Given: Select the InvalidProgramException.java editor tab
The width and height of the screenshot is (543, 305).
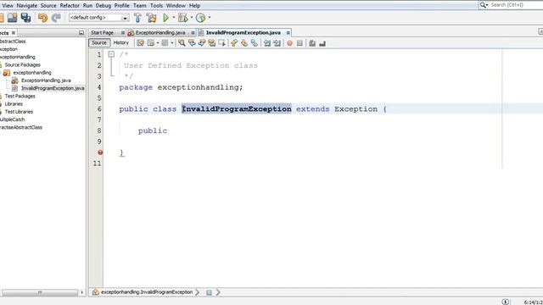Looking at the screenshot, I should click(244, 32).
